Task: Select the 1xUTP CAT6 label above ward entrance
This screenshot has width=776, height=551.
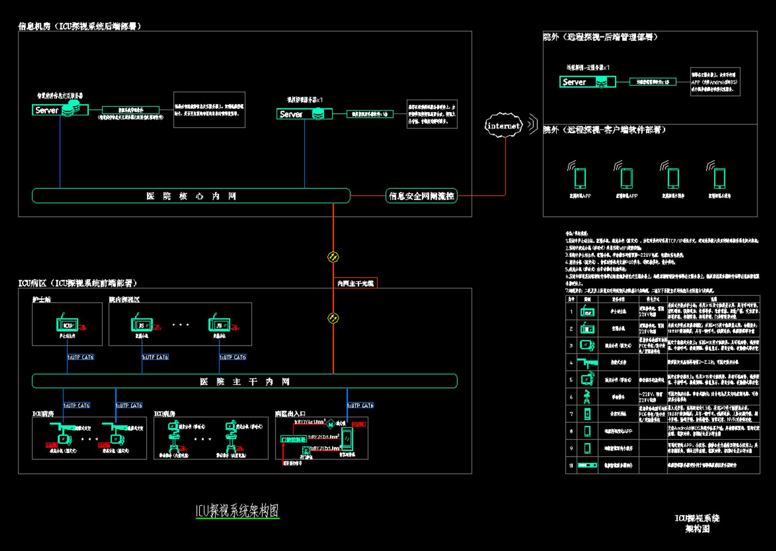Action: (x=360, y=405)
